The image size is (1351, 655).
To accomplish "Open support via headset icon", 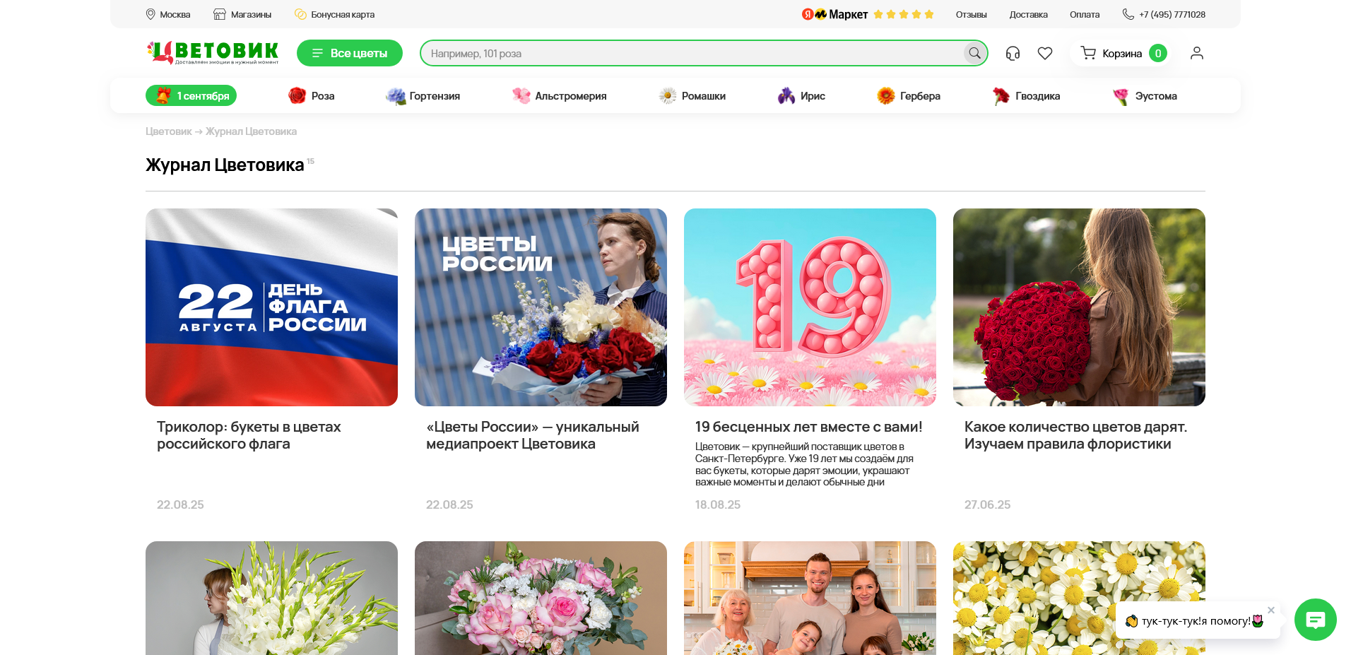I will click(1013, 53).
